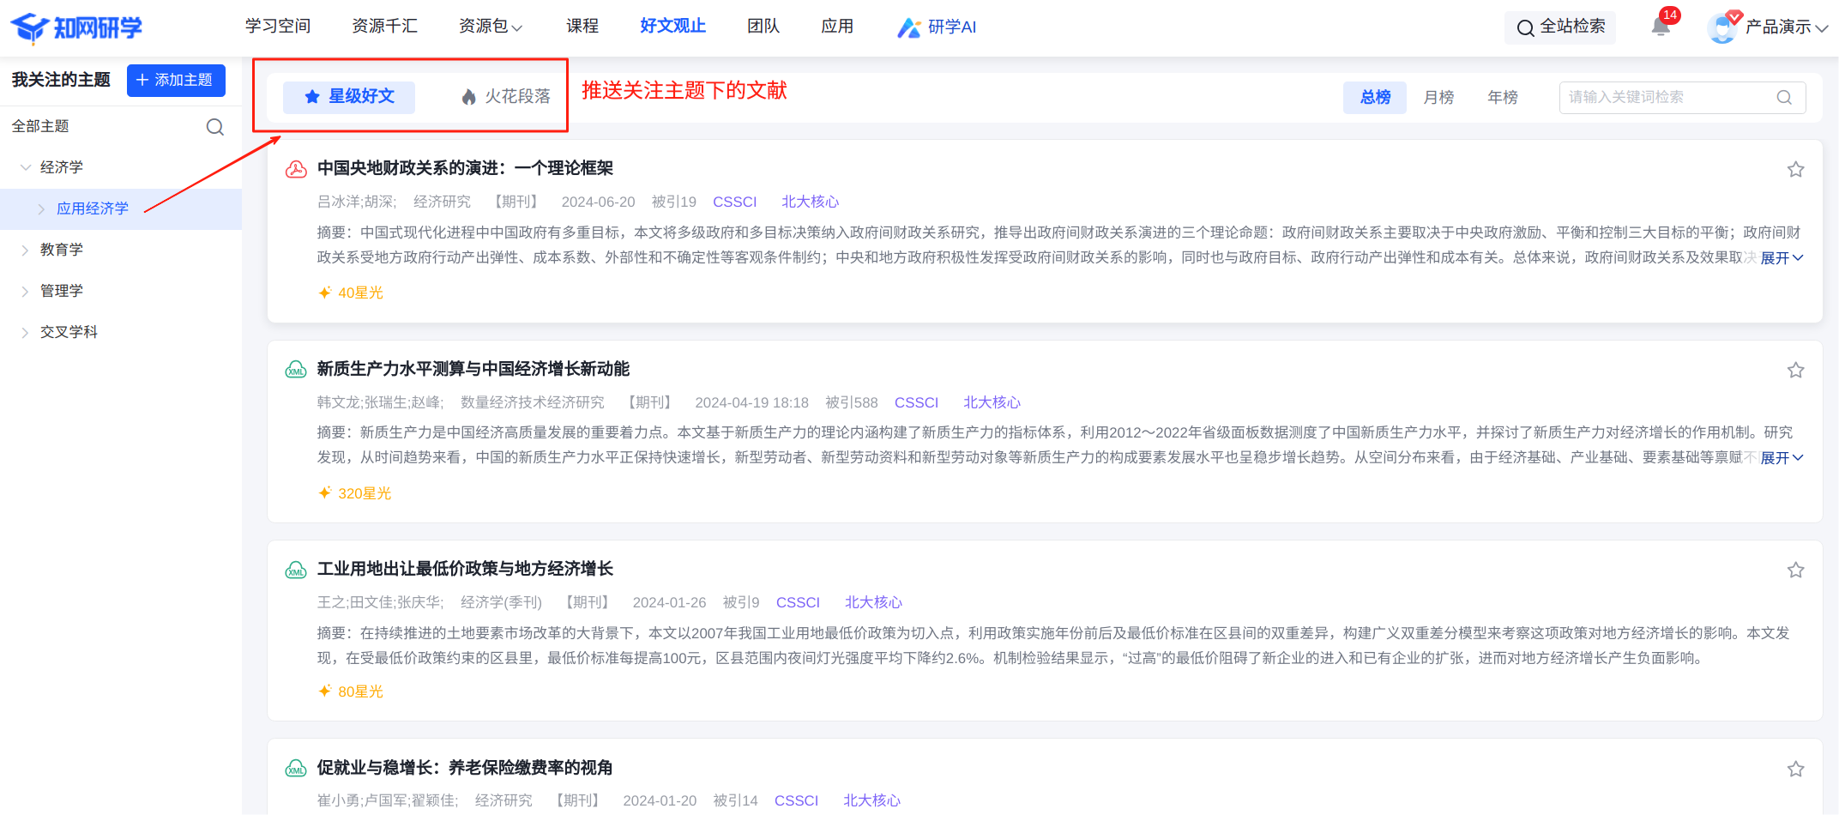The image size is (1839, 815).
Task: Click XML icon of 新质生产力水平测算 article
Action: click(296, 370)
